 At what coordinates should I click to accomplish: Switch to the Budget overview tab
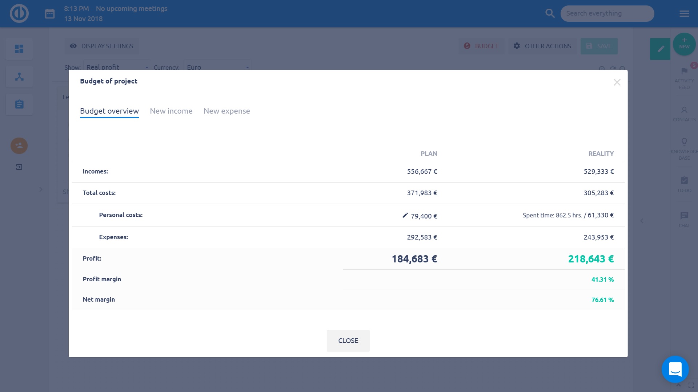coord(109,111)
